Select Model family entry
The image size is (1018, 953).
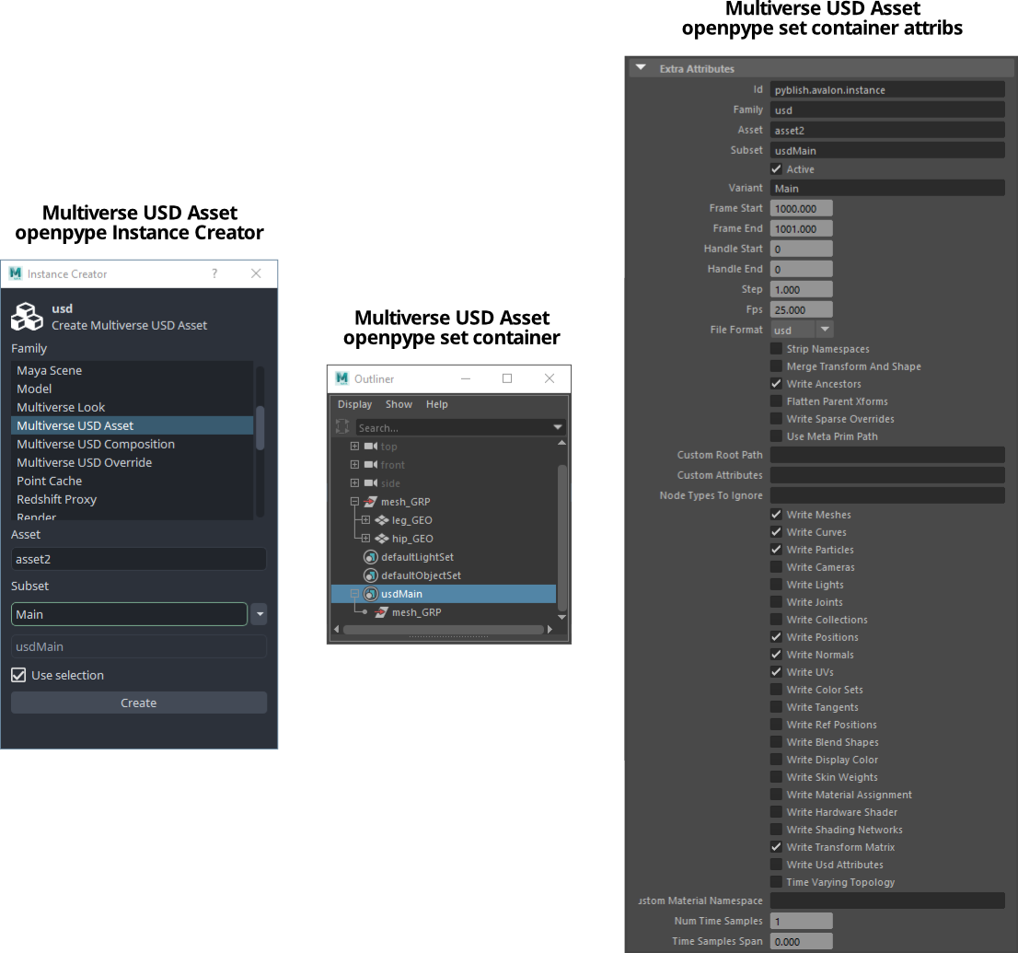[x=132, y=389]
